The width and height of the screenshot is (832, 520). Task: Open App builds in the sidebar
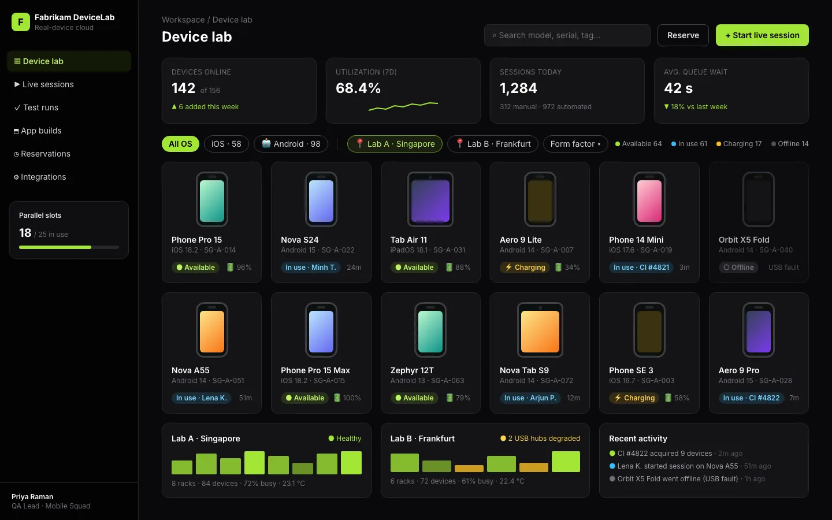pyautogui.click(x=69, y=131)
